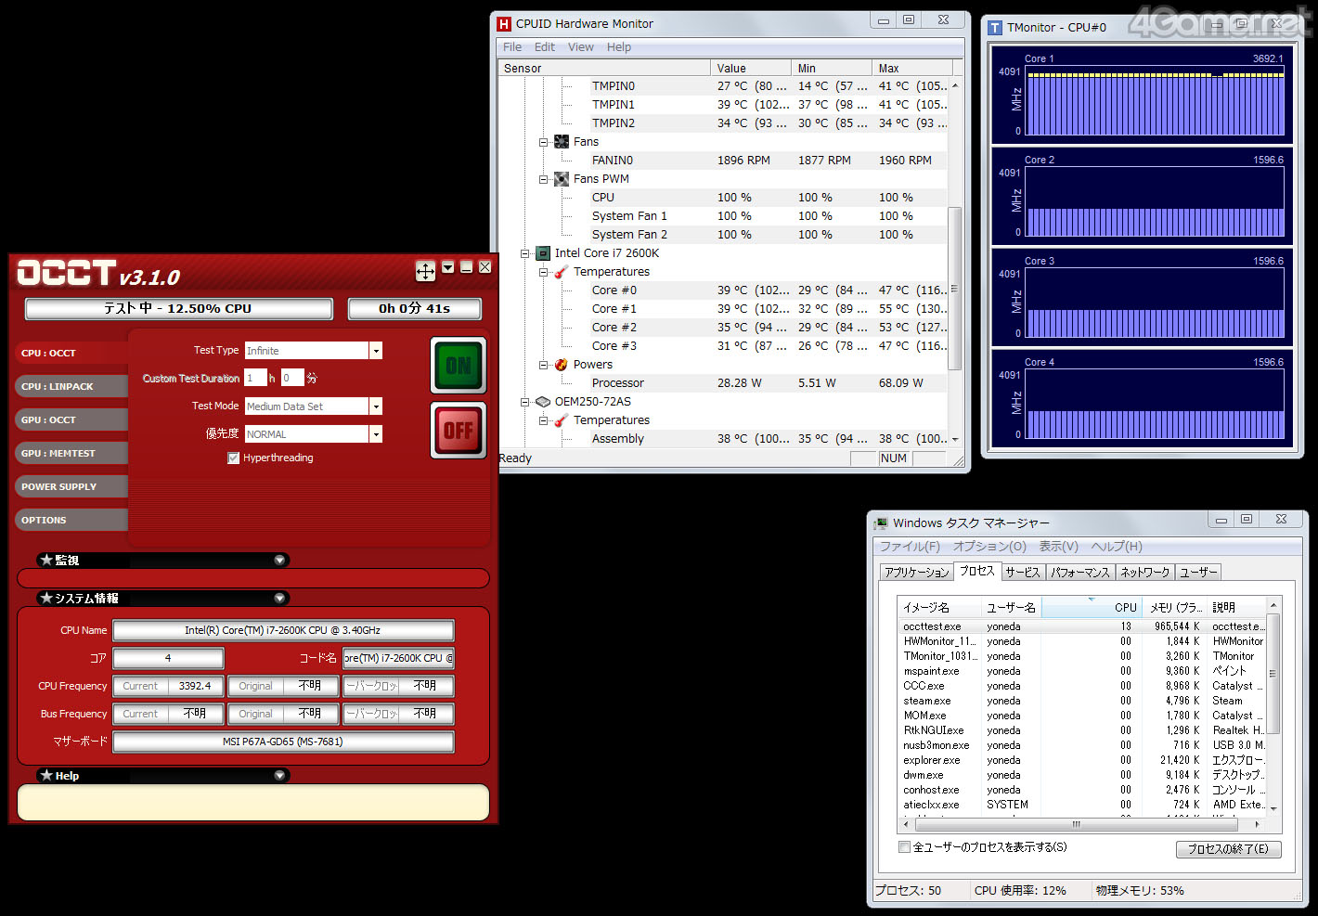Click the Task Manager horizontal scrollbar thumb
This screenshot has width=1318, height=916.
(1077, 824)
